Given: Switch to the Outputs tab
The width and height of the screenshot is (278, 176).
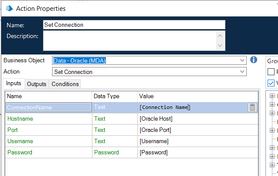Looking at the screenshot, I should [36, 84].
